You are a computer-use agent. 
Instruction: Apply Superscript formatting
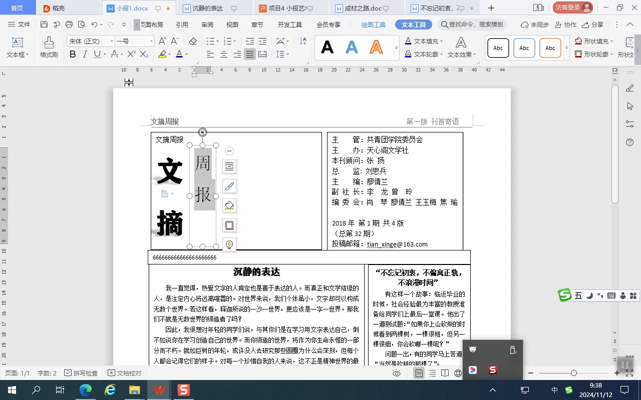131,54
